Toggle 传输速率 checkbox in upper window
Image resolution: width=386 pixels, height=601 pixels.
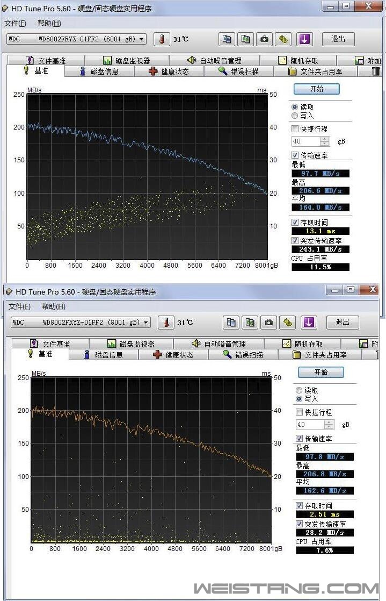295,155
